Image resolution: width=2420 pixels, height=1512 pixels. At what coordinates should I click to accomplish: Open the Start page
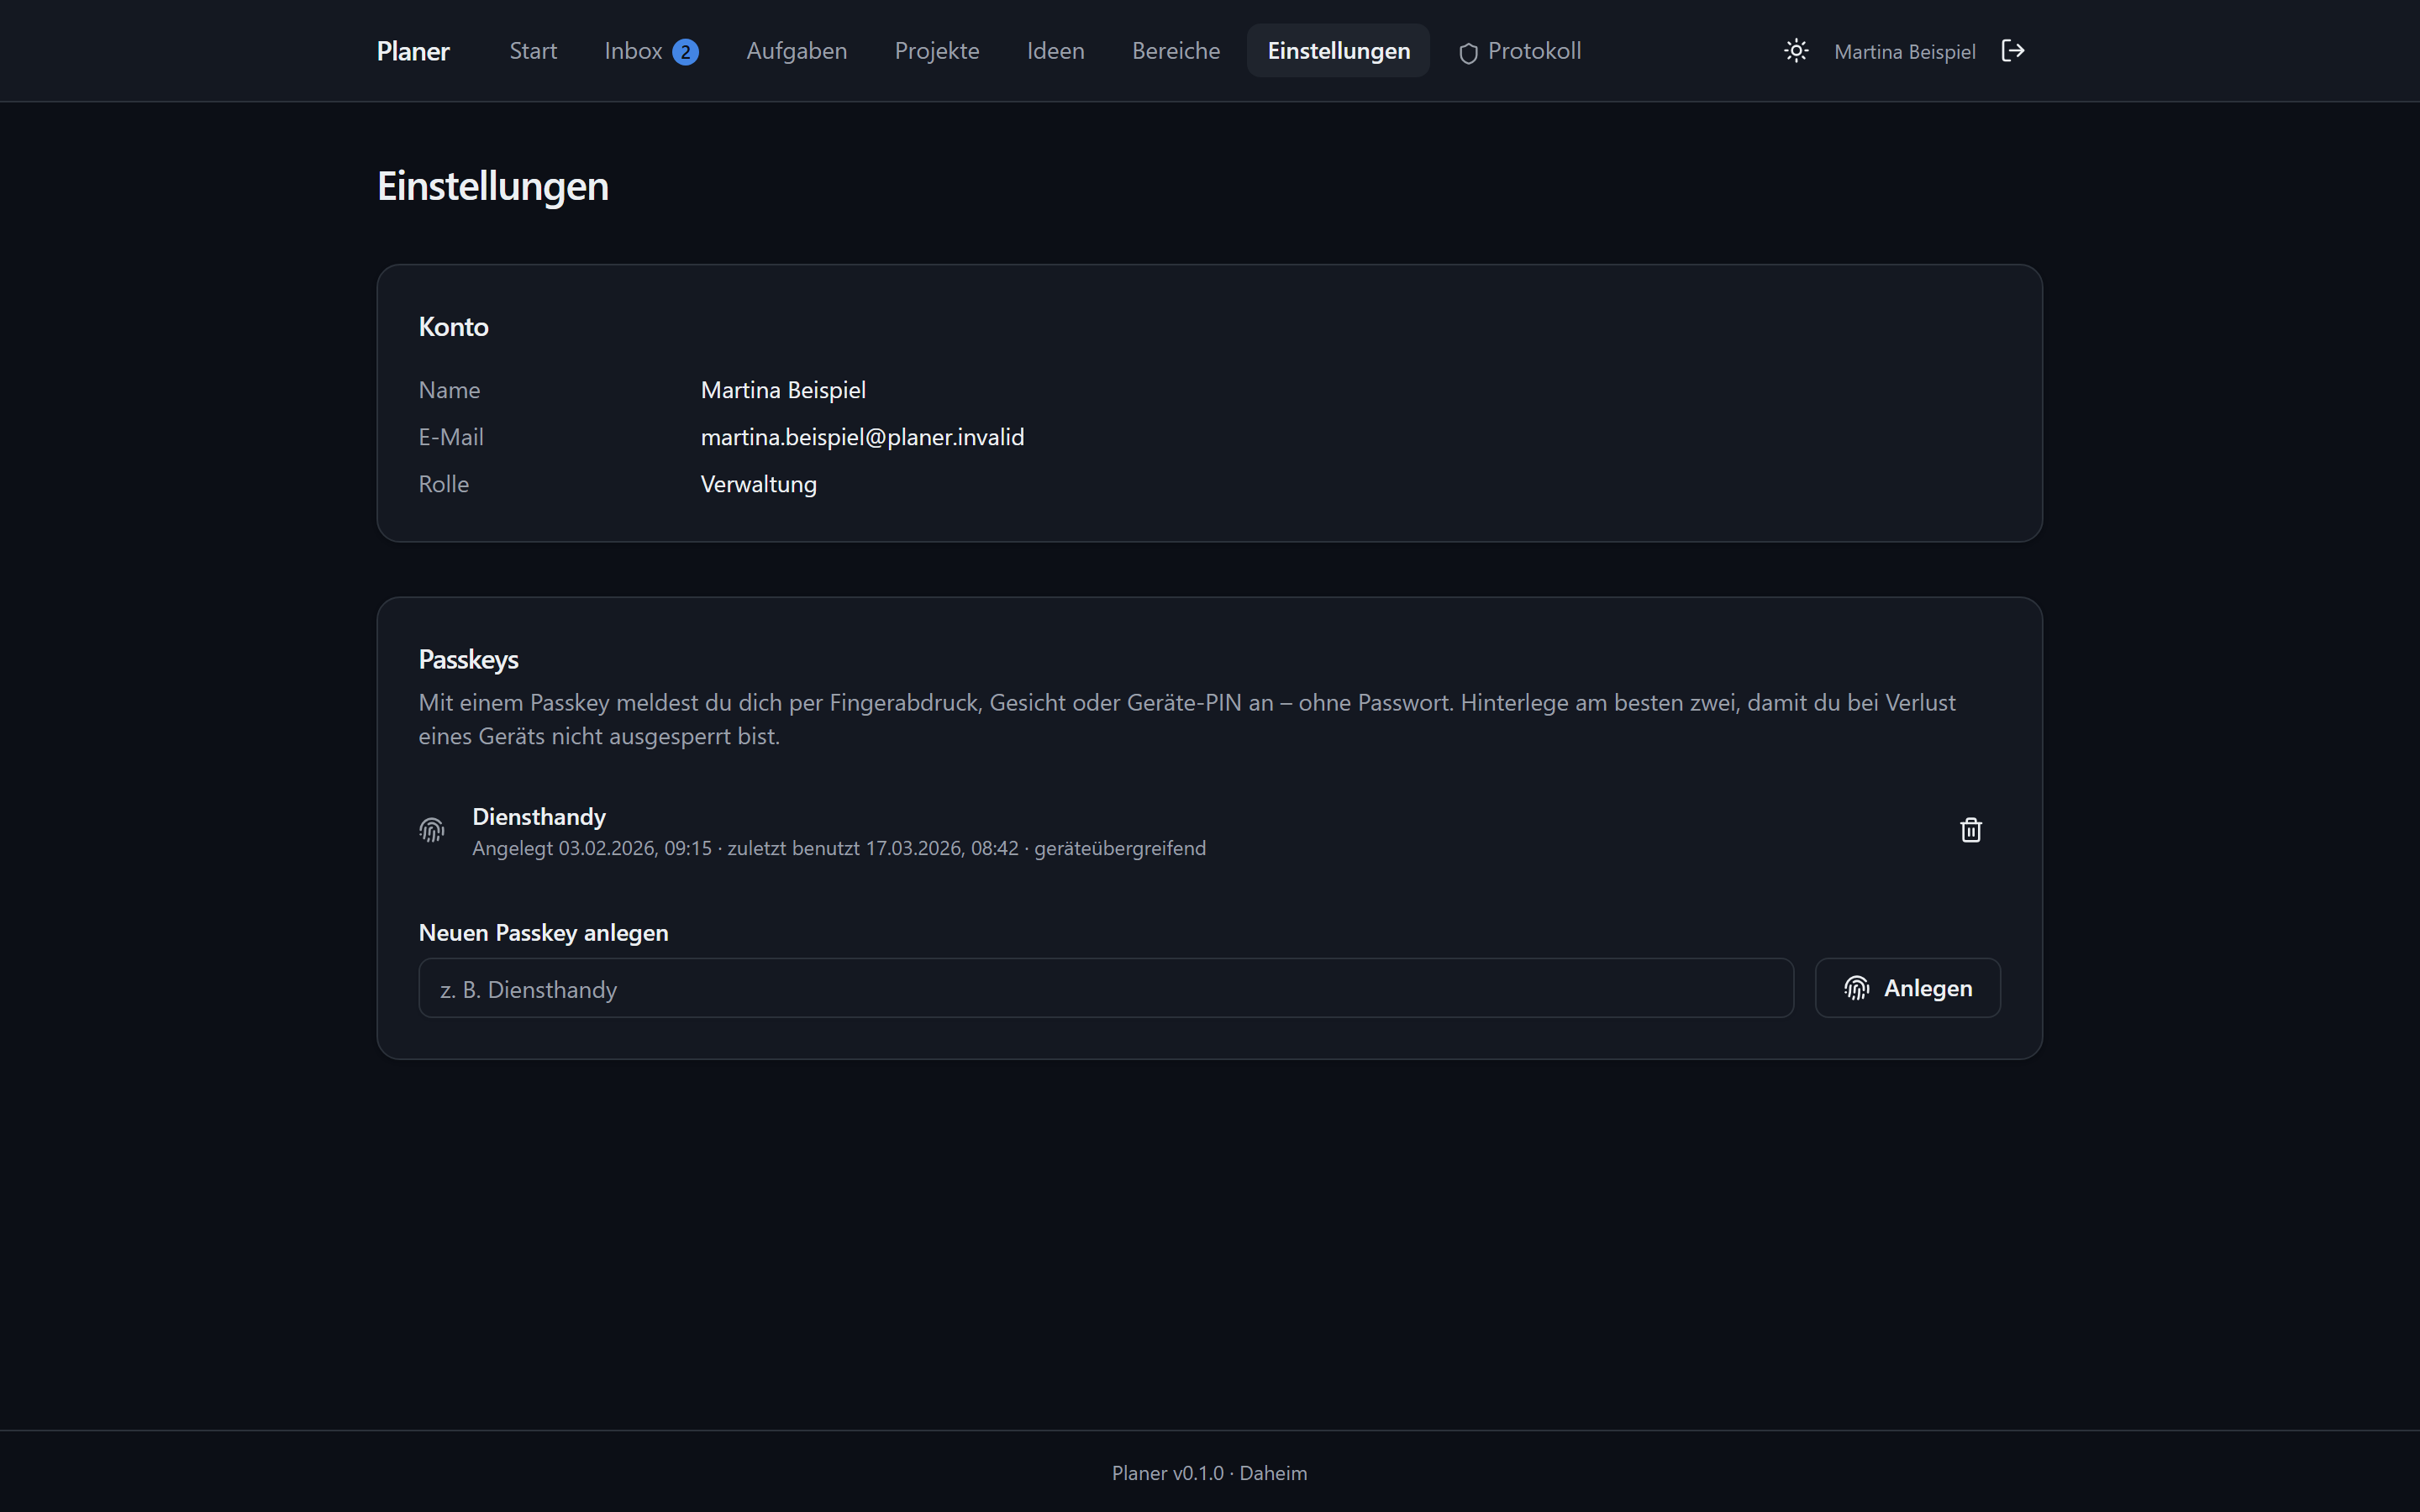(533, 51)
